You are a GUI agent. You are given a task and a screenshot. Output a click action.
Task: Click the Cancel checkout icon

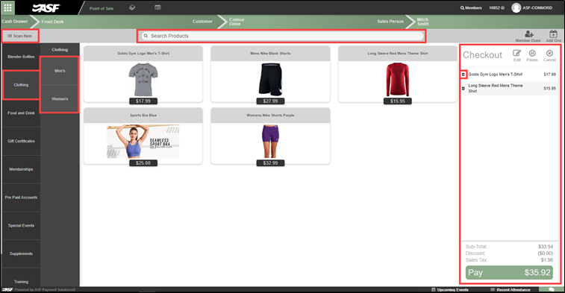(549, 55)
